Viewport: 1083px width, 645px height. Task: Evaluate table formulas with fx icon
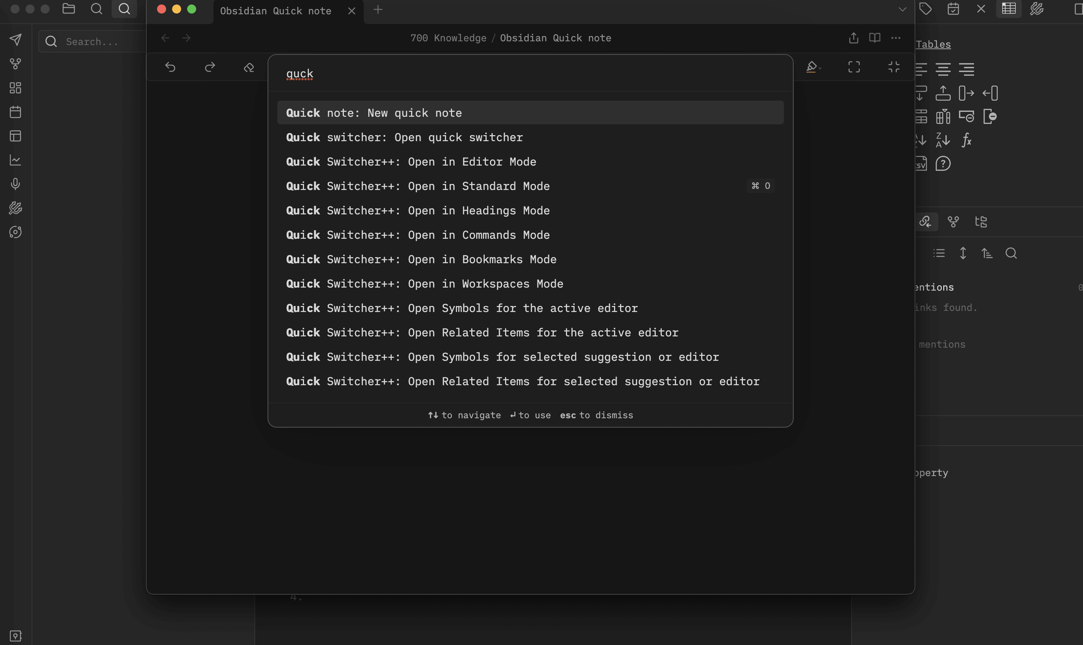tap(967, 140)
